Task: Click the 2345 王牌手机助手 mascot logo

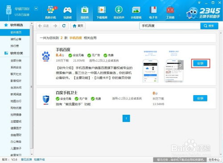Action: (x=192, y=13)
